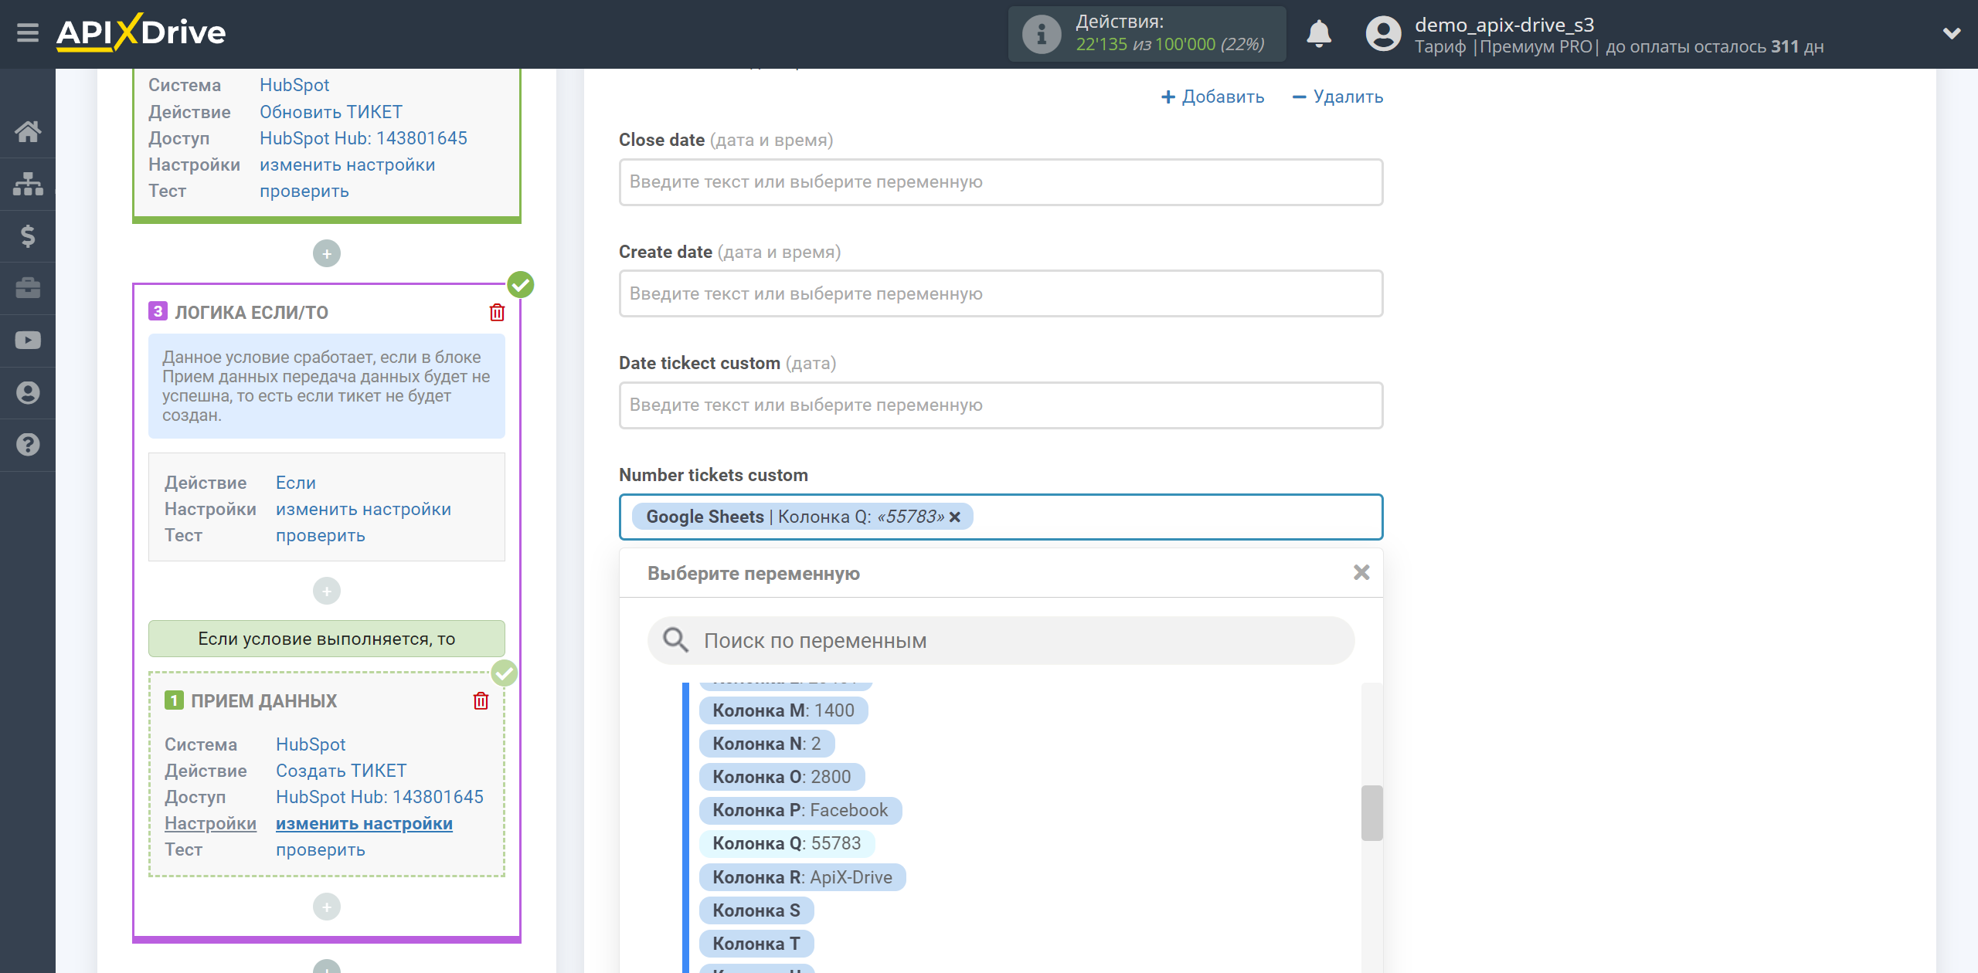
Task: Open the briefcase sidebar icon
Action: [28, 288]
